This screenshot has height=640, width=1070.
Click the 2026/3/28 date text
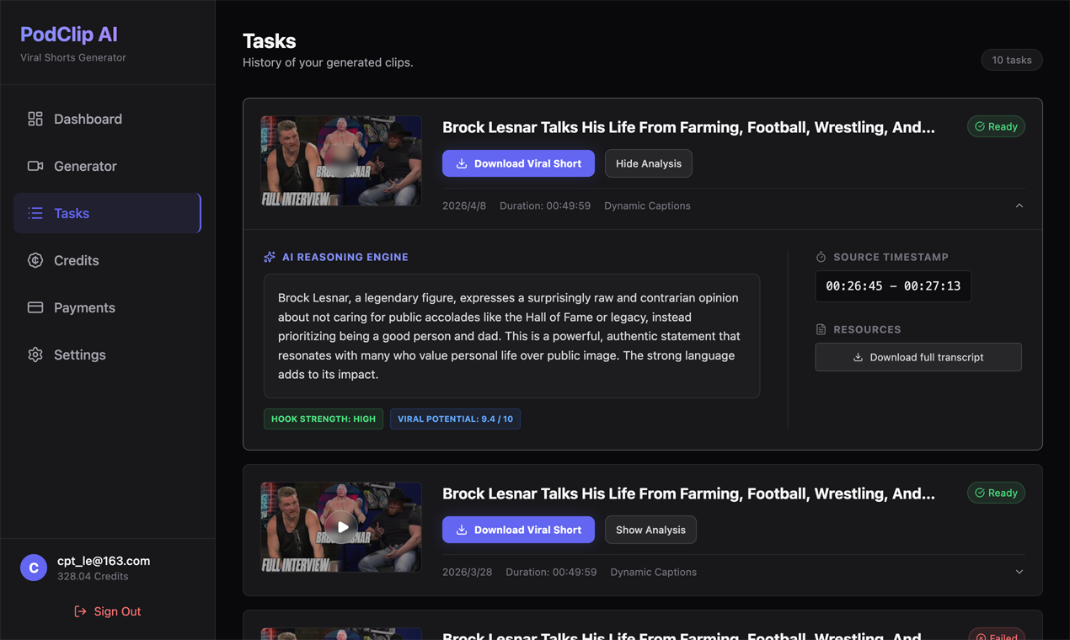[x=467, y=572]
